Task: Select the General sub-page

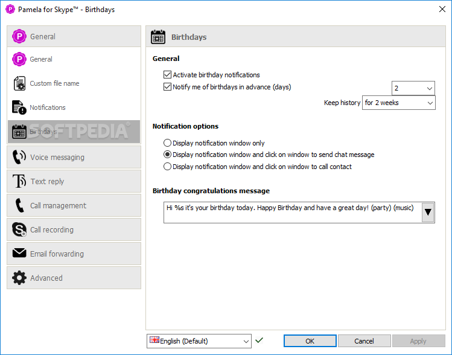Action: pos(74,59)
